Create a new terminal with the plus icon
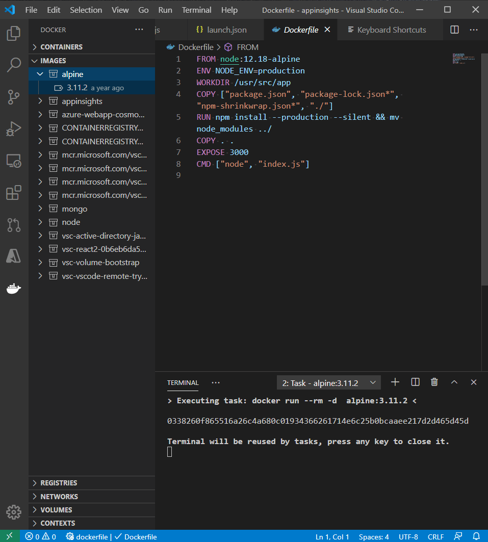Screen dimensions: 488x542 pos(395,382)
